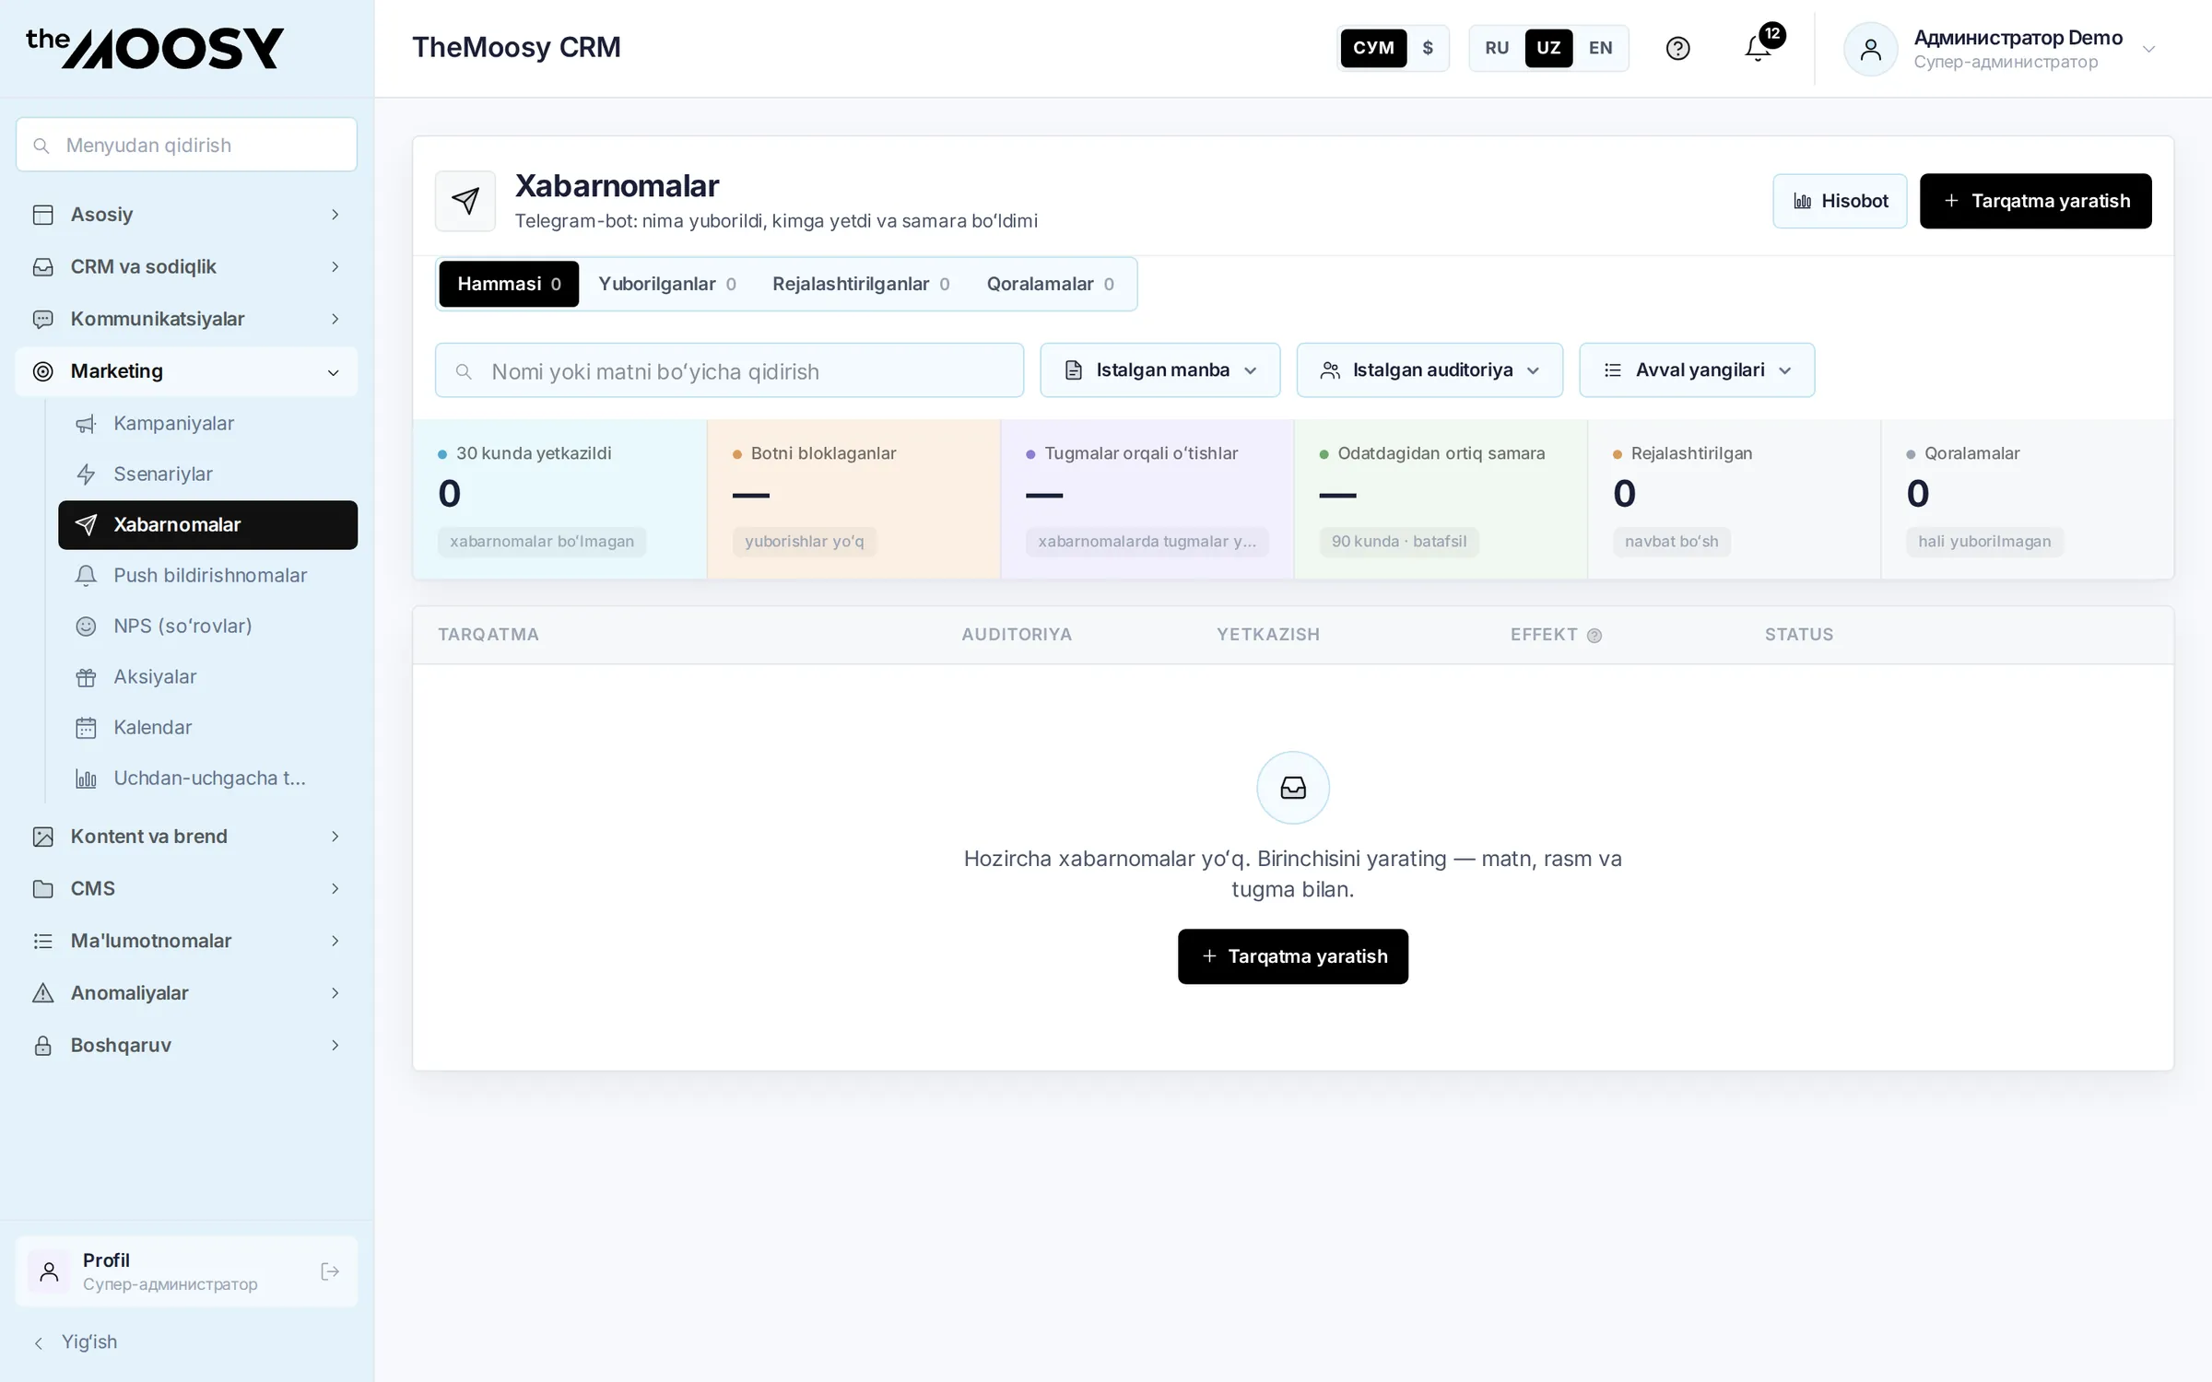Screen dimensions: 2212x1382
Task: Open Istalgan manba dropdown
Action: tap(1159, 370)
